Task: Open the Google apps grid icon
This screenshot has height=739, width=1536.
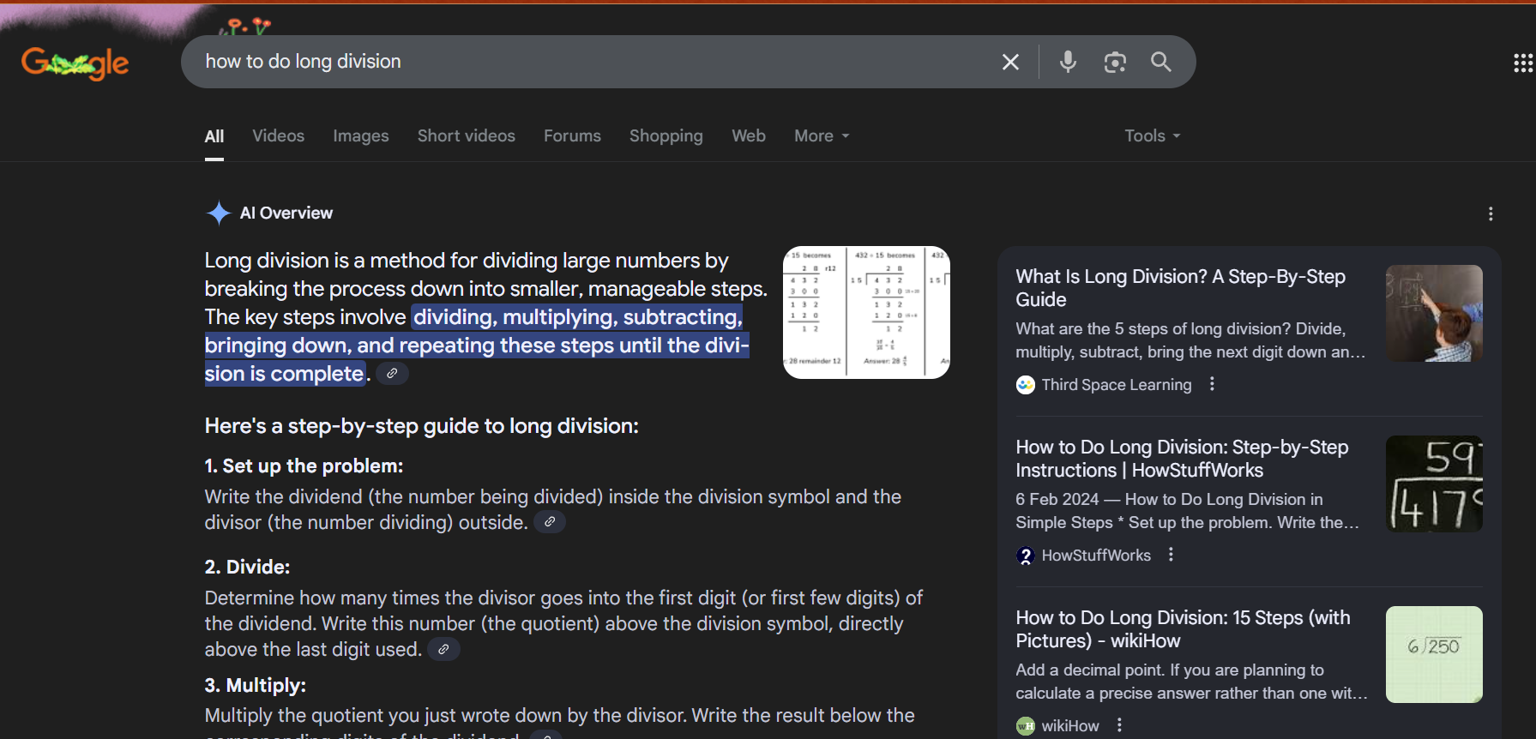Action: click(1522, 63)
